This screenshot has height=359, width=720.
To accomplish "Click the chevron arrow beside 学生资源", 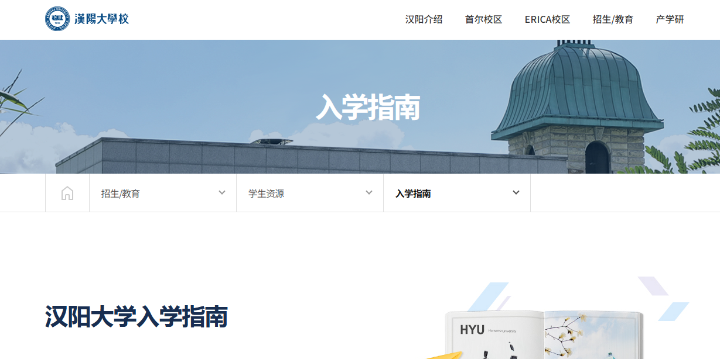I will tap(369, 193).
